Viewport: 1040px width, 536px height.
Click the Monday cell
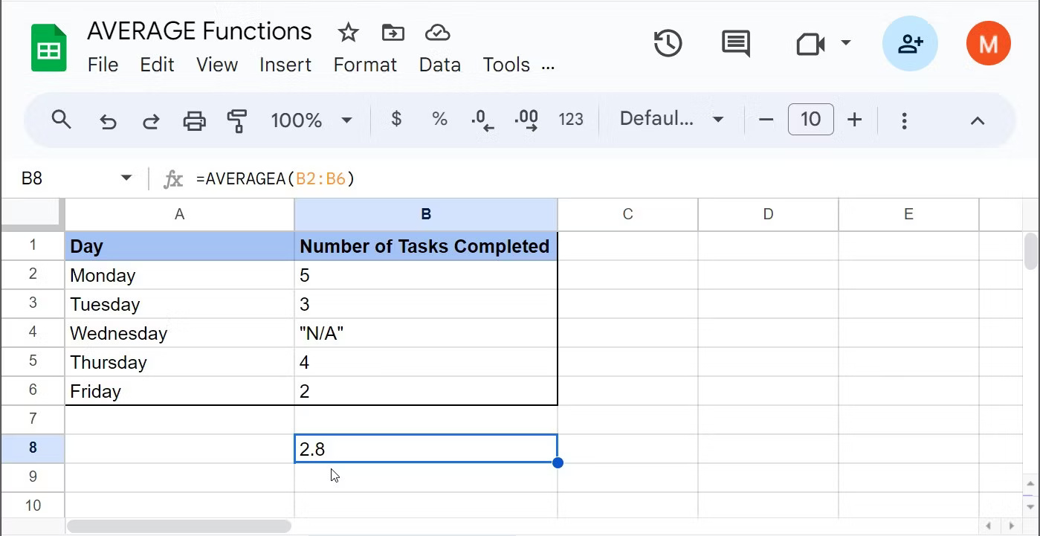[x=179, y=275]
